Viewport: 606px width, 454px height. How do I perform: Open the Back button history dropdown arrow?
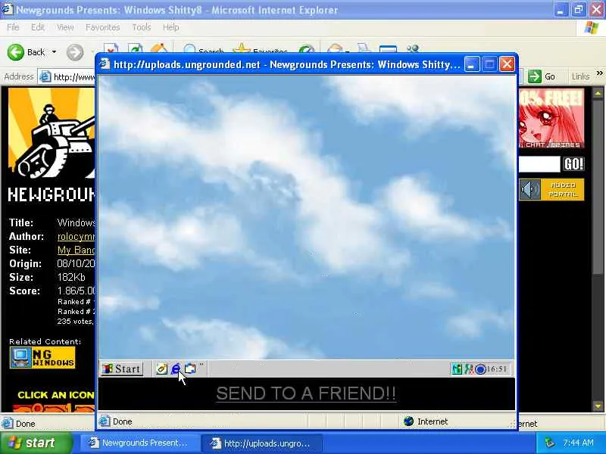(54, 51)
